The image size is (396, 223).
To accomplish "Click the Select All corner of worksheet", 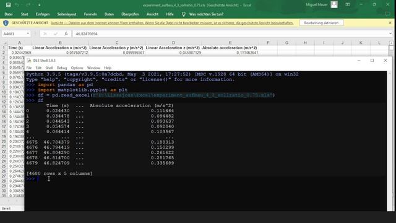I will pyautogui.click(x=4, y=43).
